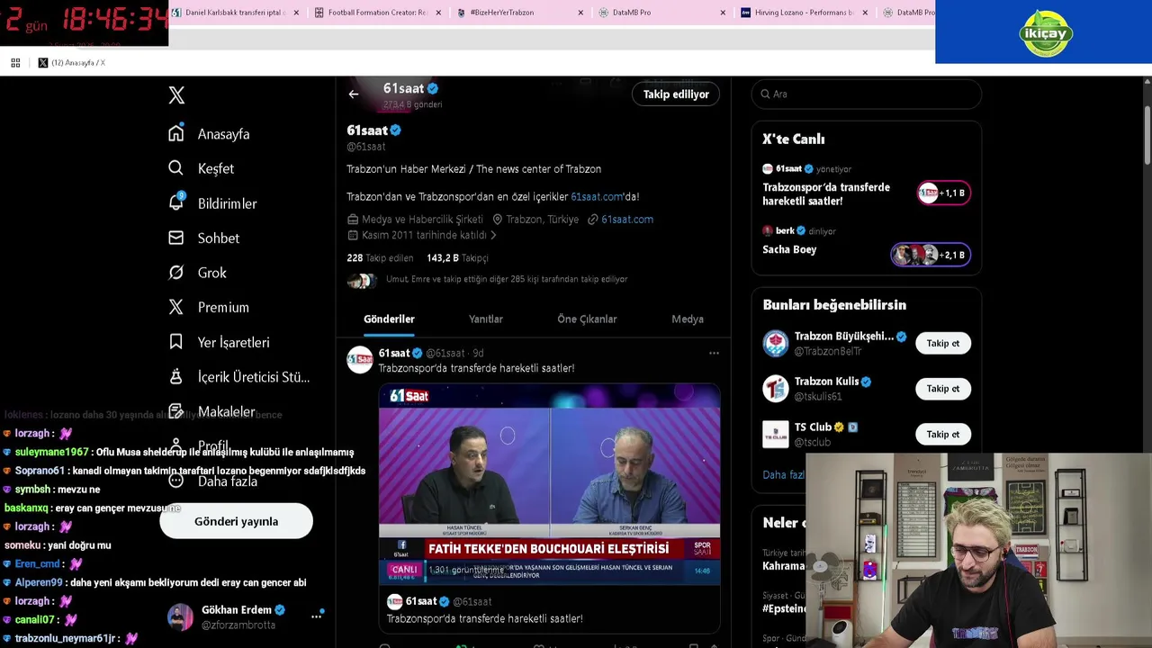
Task: Open Sohbet envelope icon
Action: [x=176, y=238]
